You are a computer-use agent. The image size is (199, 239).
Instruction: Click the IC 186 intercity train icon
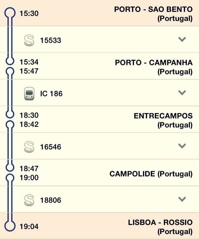click(29, 94)
